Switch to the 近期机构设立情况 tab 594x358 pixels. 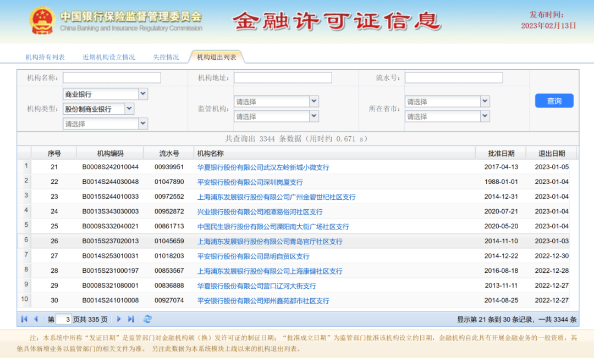coord(111,57)
